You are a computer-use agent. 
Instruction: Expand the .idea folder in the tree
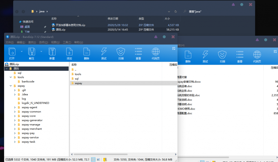15,94
